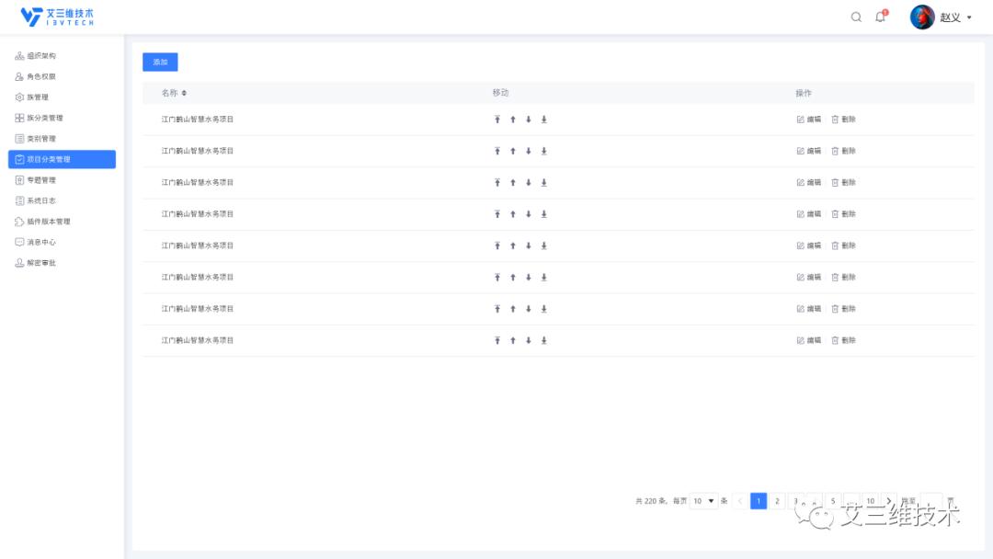Viewport: 993px width, 559px height.
Task: Click the 消息中心 message icon
Action: coord(19,243)
